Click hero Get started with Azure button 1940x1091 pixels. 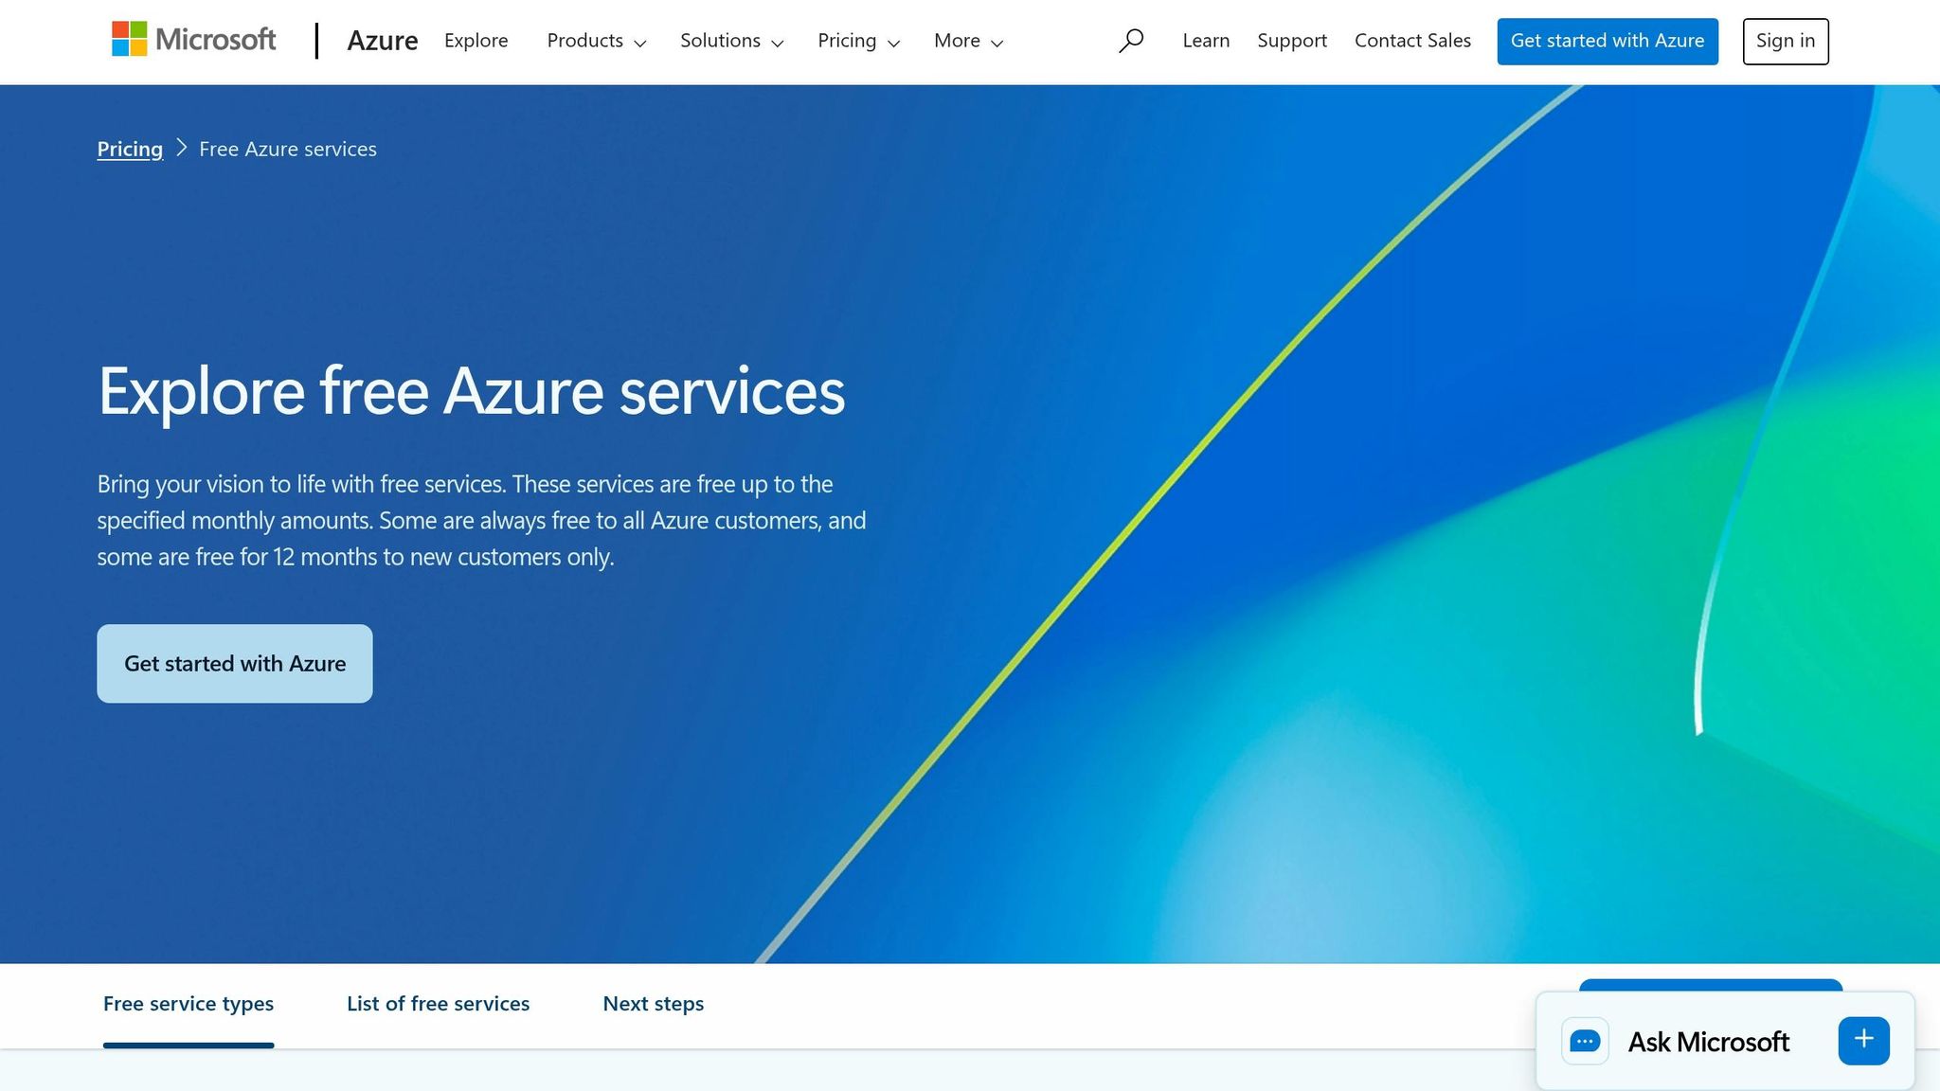(x=235, y=664)
